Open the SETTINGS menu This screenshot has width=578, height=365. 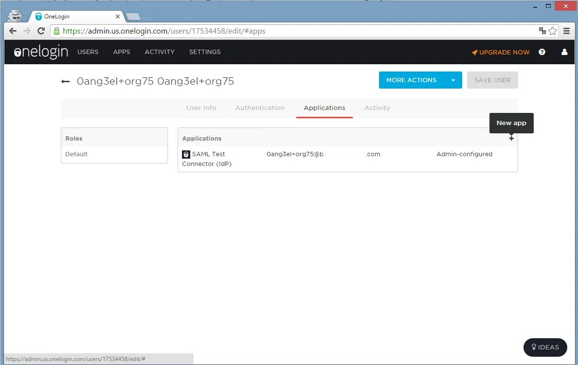pos(205,52)
